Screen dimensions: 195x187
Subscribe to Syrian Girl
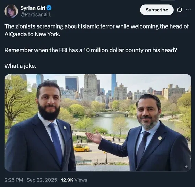[x=157, y=10]
